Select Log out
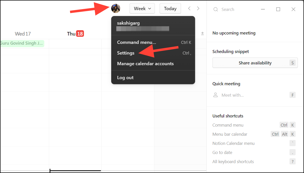This screenshot has width=304, height=173. (153, 78)
